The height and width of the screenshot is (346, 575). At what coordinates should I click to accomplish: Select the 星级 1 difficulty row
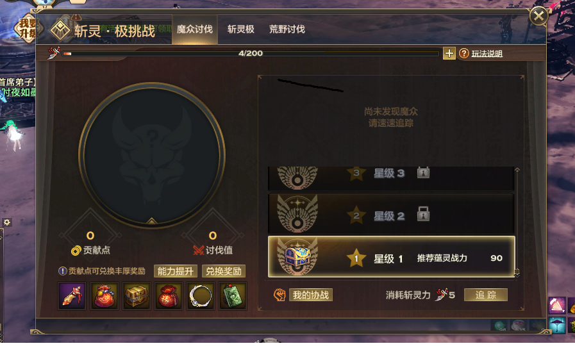point(391,256)
